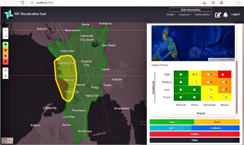244x145 pixels.
Task: Select High likelihood Severe radio 10
Action: [223, 74]
